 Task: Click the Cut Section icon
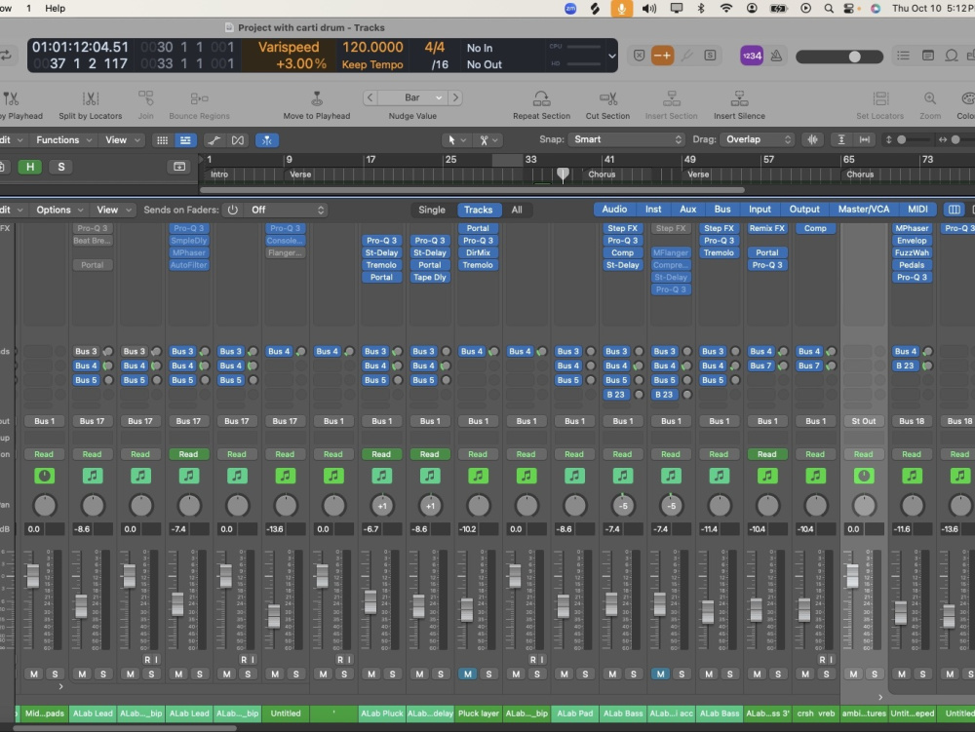click(x=607, y=98)
